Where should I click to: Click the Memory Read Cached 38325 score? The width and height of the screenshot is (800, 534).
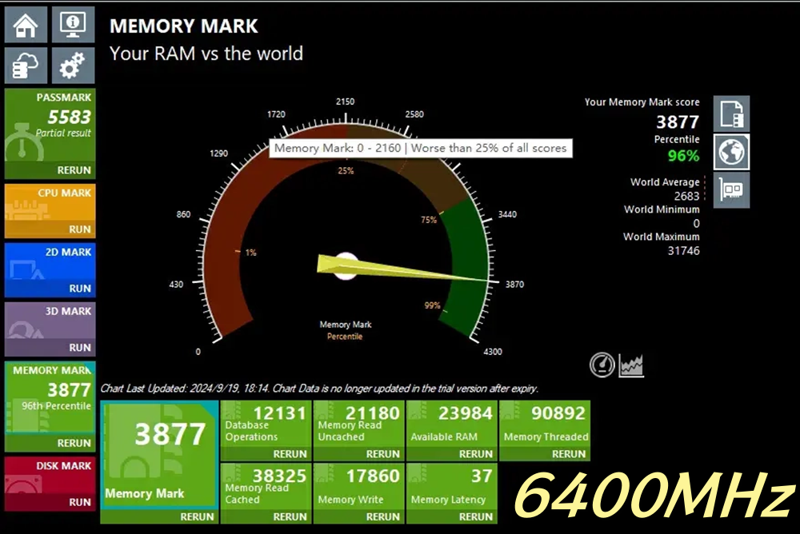point(279,476)
